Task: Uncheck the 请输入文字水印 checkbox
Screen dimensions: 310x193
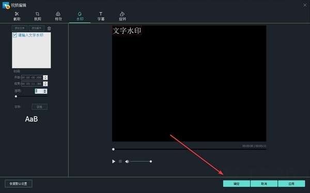Action: (15, 35)
